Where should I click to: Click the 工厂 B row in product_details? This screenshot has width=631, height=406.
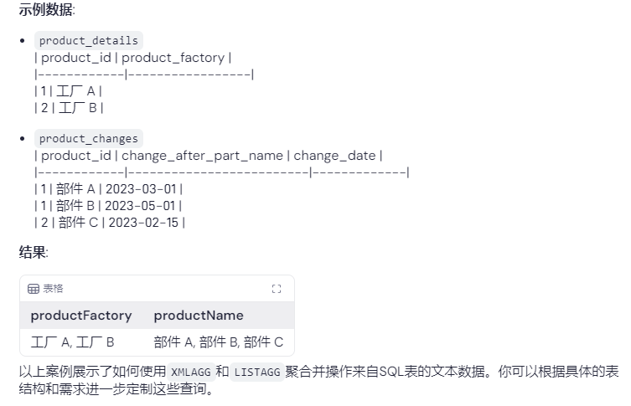tap(70, 108)
